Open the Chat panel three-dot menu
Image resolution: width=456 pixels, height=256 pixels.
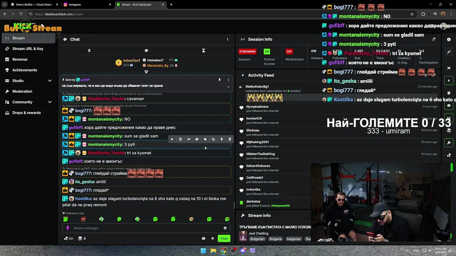coord(228,39)
